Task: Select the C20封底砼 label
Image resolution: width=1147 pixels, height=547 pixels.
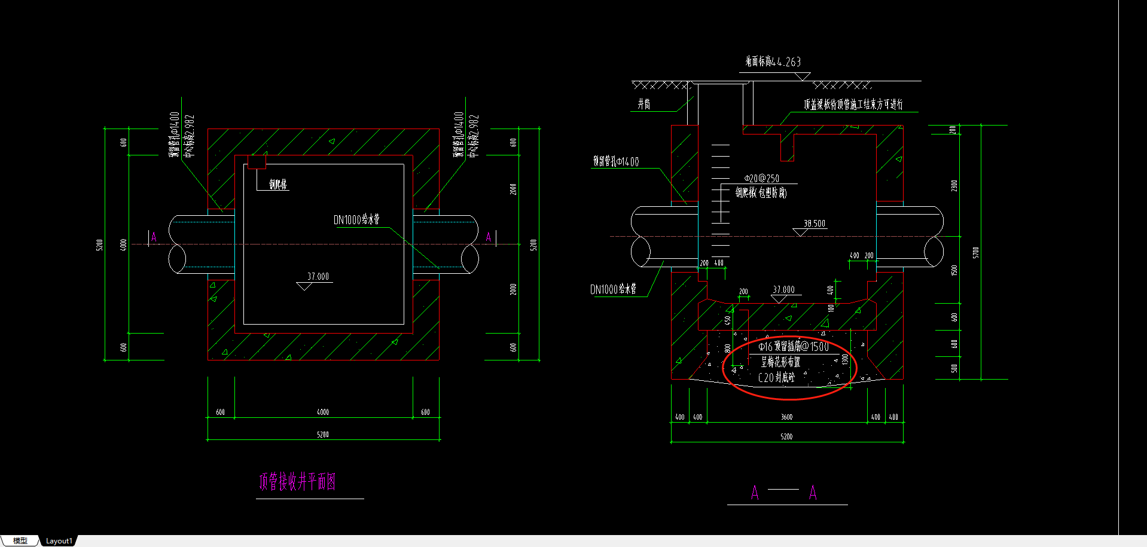Action: pos(776,378)
